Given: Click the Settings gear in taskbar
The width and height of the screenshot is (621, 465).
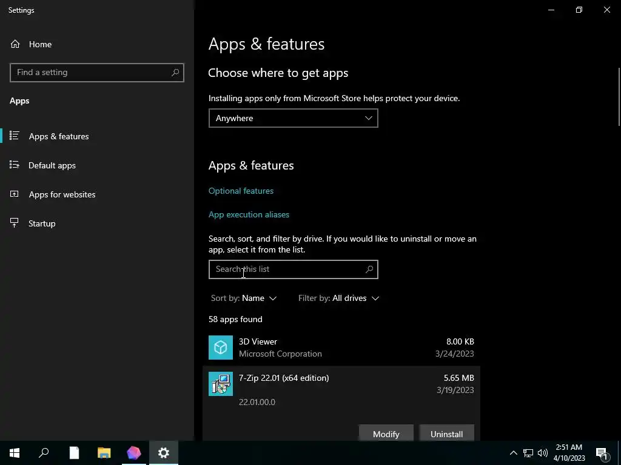Looking at the screenshot, I should 164,453.
